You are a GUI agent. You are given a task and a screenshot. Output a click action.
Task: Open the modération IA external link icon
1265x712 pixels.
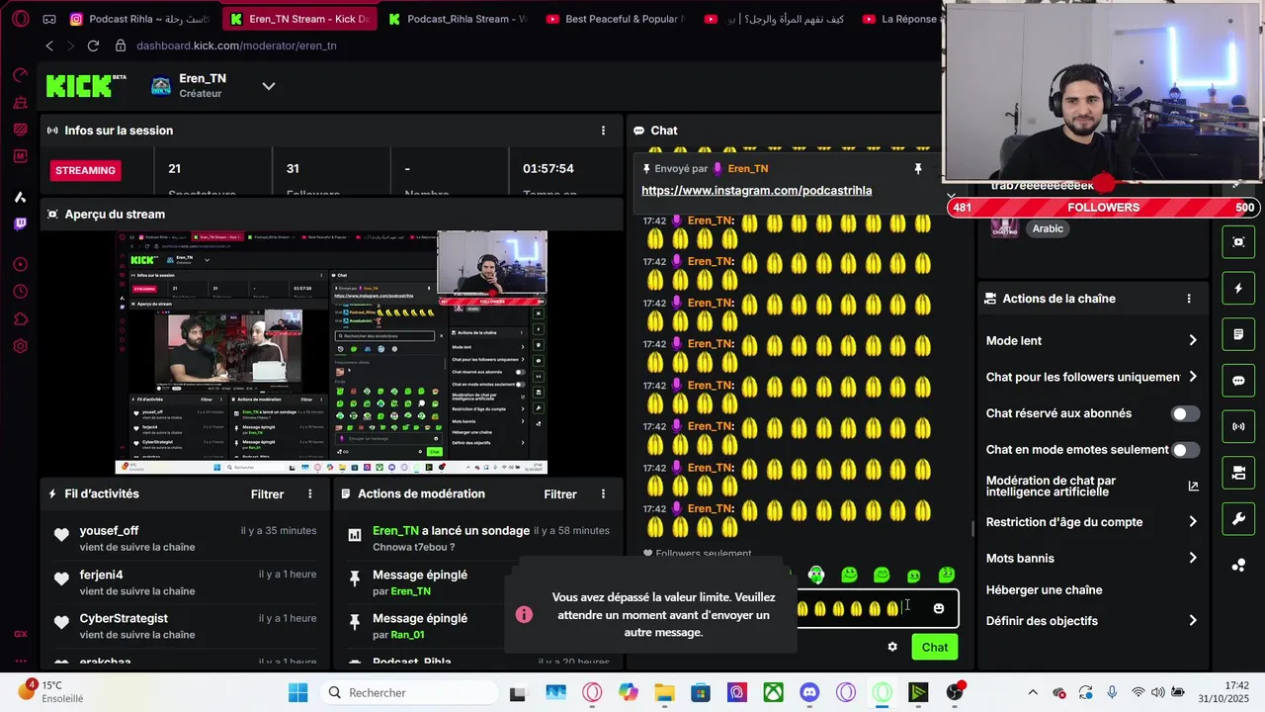point(1193,486)
